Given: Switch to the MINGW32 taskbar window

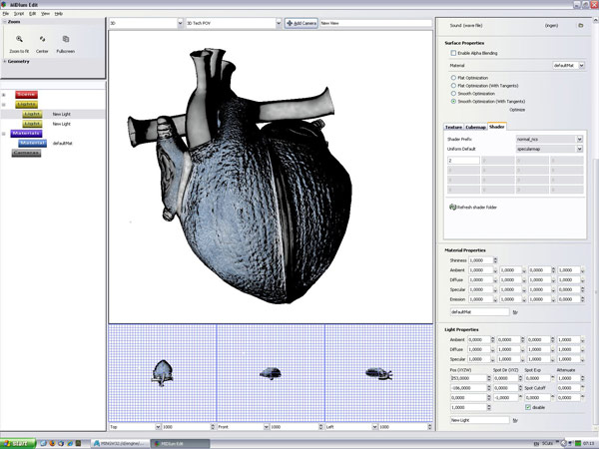Looking at the screenshot, I should 121,444.
